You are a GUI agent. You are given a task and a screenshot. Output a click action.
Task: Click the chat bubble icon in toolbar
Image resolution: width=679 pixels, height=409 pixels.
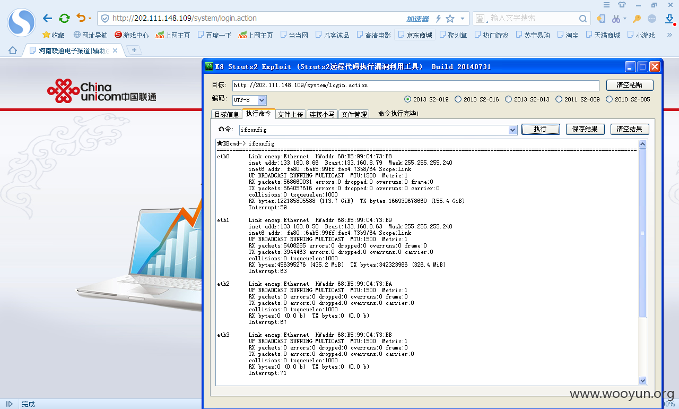652,19
